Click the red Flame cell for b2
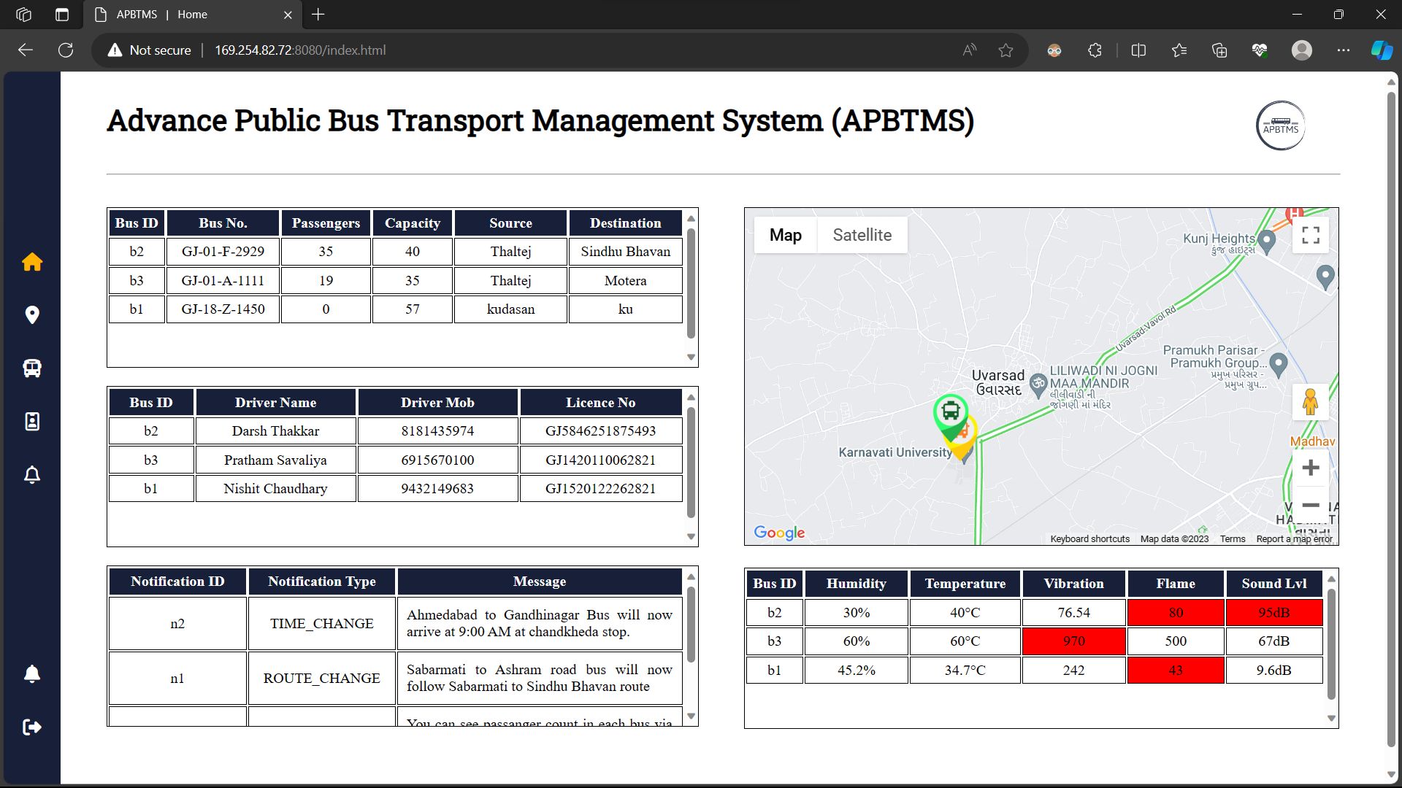The image size is (1402, 788). (1175, 613)
